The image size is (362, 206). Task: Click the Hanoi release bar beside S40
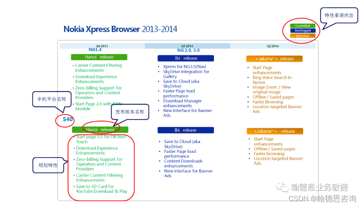pos(100,130)
